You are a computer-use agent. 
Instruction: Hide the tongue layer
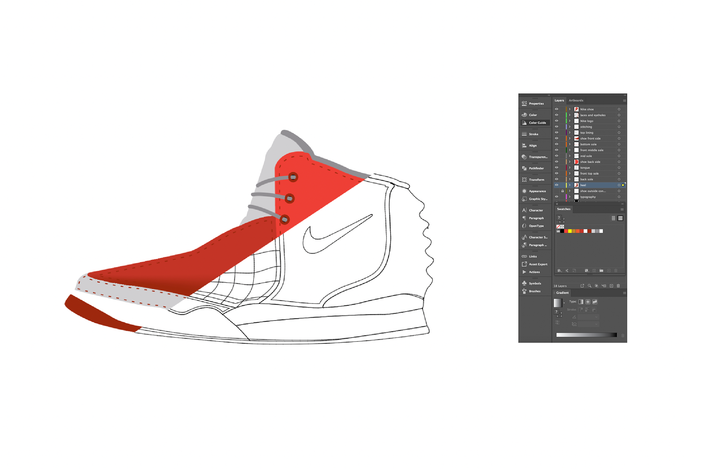coord(557,167)
